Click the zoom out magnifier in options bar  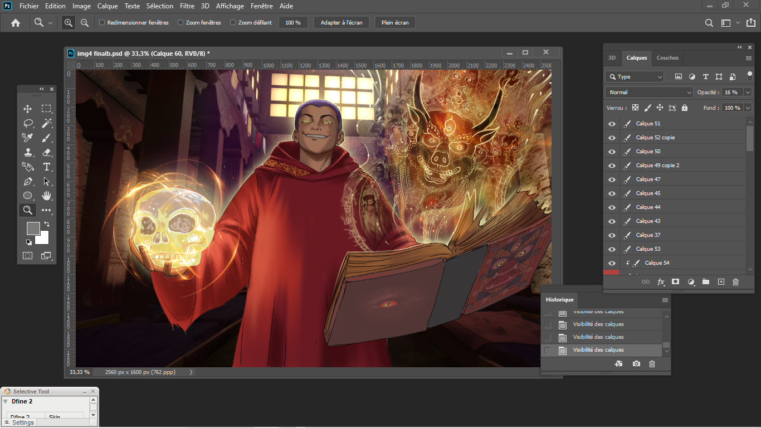coord(85,23)
